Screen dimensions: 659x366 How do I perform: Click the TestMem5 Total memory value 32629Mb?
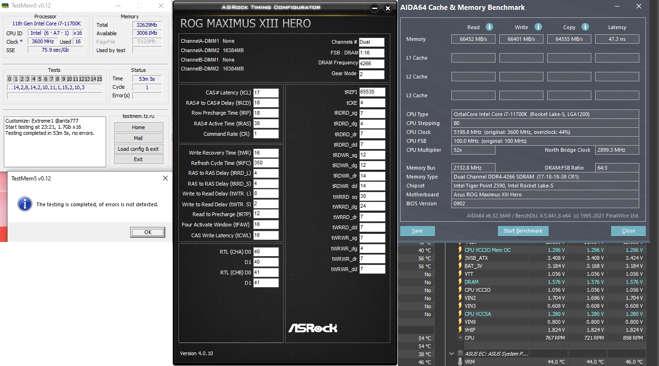click(x=147, y=25)
